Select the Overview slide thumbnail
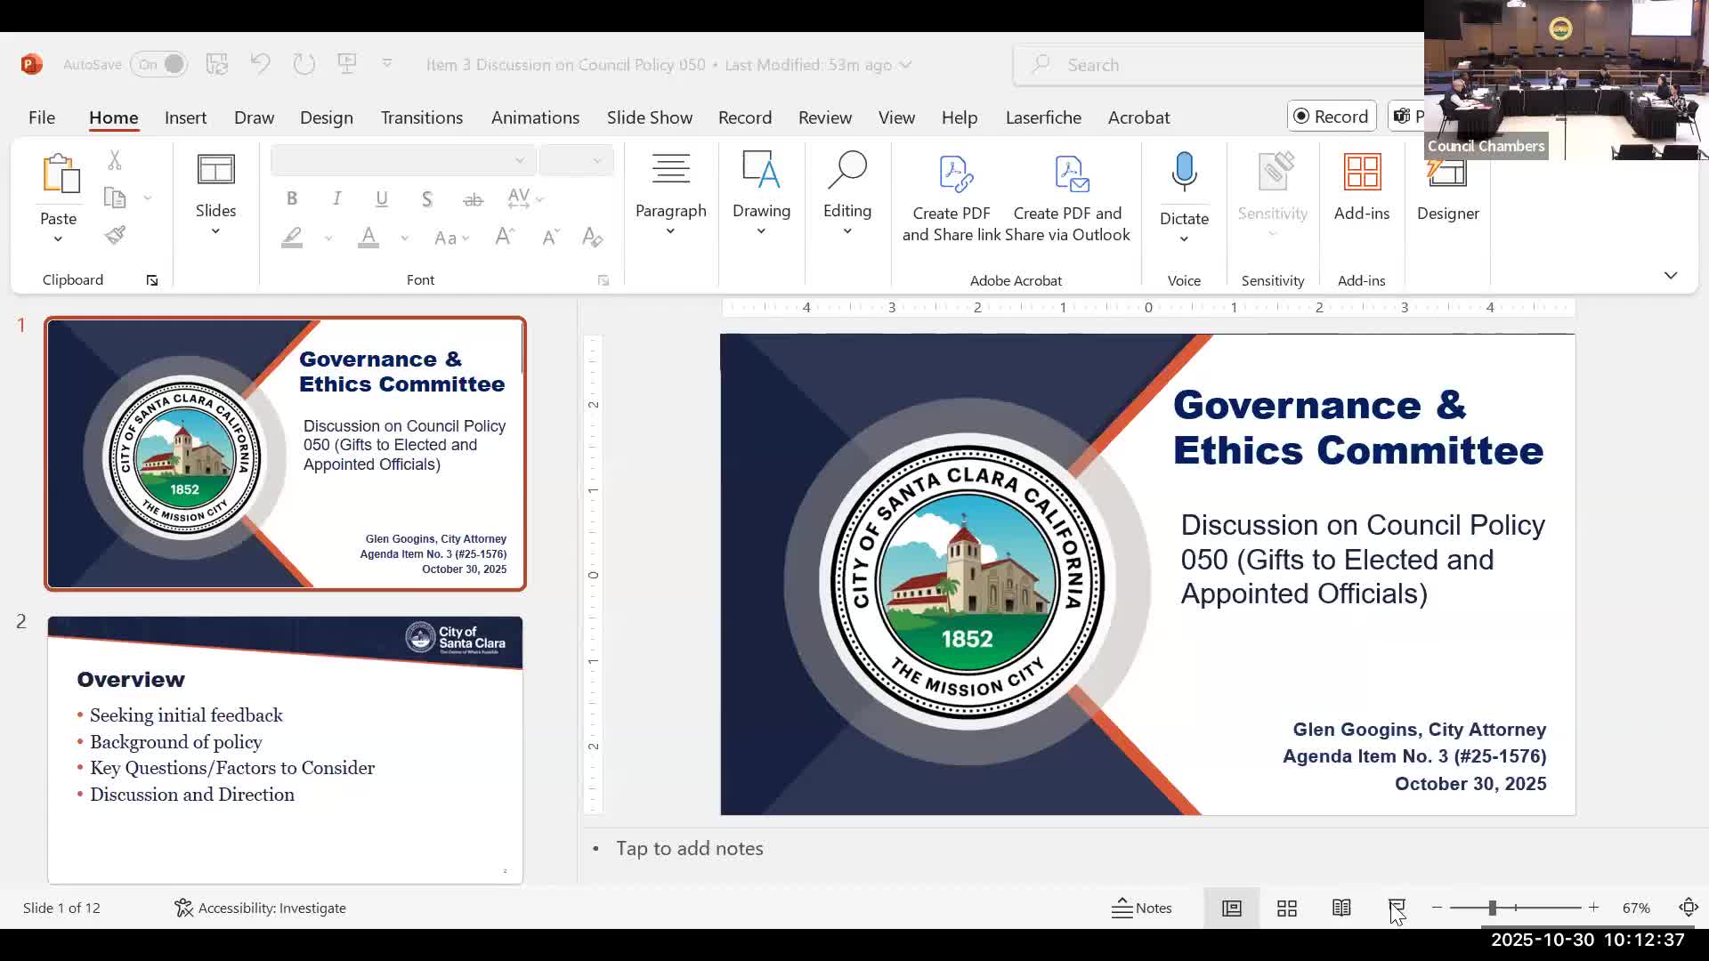Viewport: 1709px width, 961px height. coord(285,749)
